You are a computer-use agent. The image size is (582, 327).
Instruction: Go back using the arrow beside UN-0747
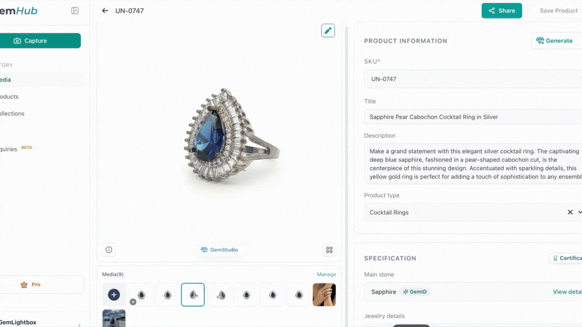pyautogui.click(x=105, y=11)
